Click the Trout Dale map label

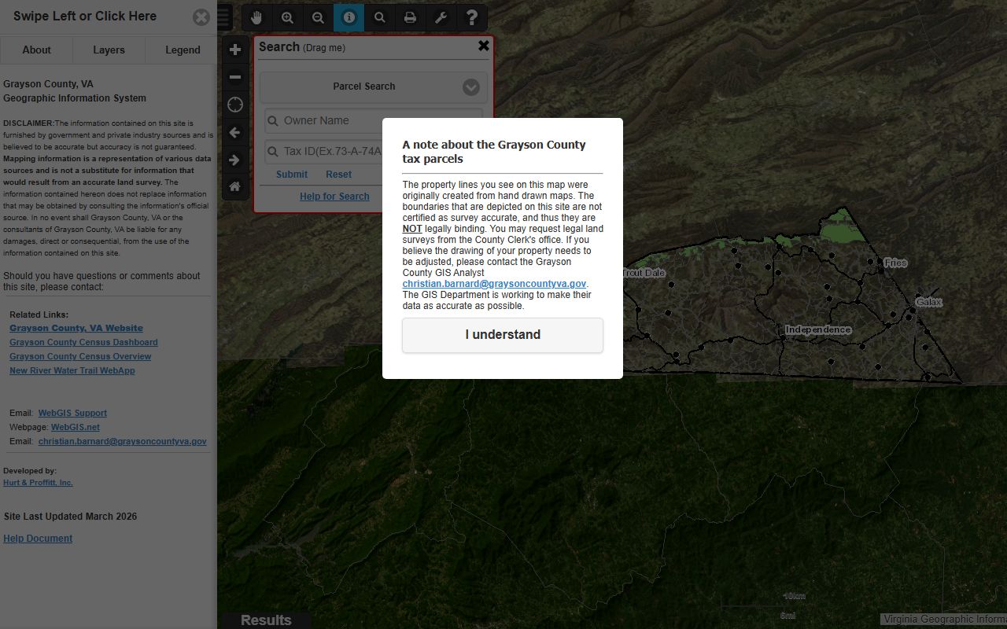pyautogui.click(x=644, y=273)
